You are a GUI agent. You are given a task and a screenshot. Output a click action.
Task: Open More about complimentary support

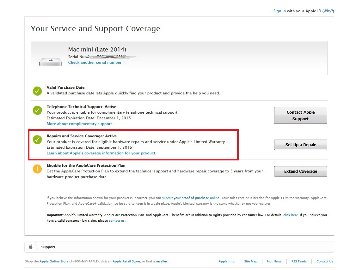(79, 124)
